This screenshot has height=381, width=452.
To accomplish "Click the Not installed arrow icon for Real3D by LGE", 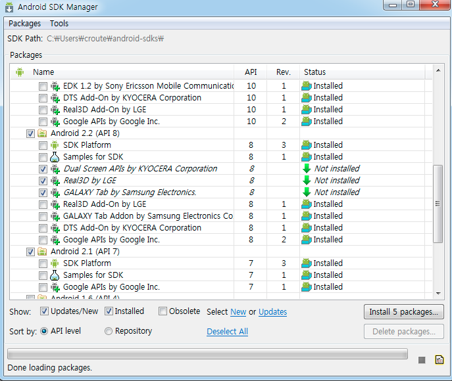I will [x=307, y=181].
